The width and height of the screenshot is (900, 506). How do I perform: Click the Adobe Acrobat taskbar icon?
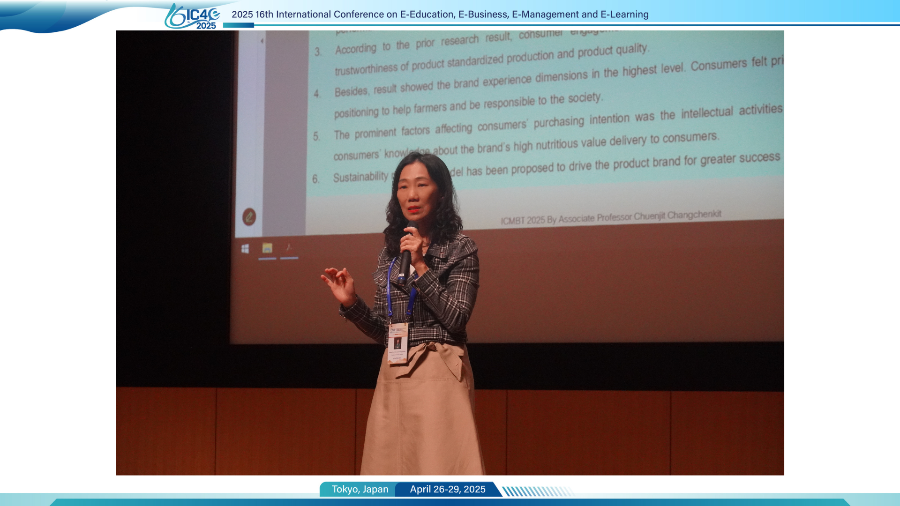(289, 248)
